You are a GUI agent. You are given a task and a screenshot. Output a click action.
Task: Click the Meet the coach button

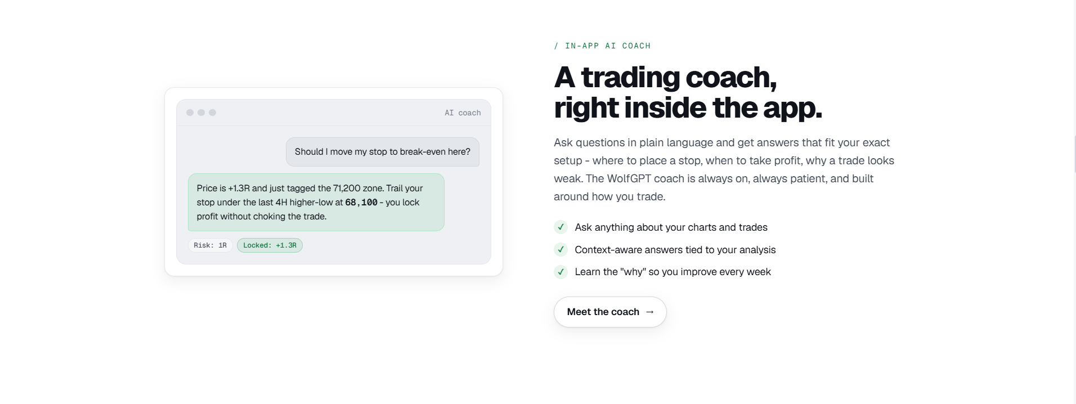point(610,312)
